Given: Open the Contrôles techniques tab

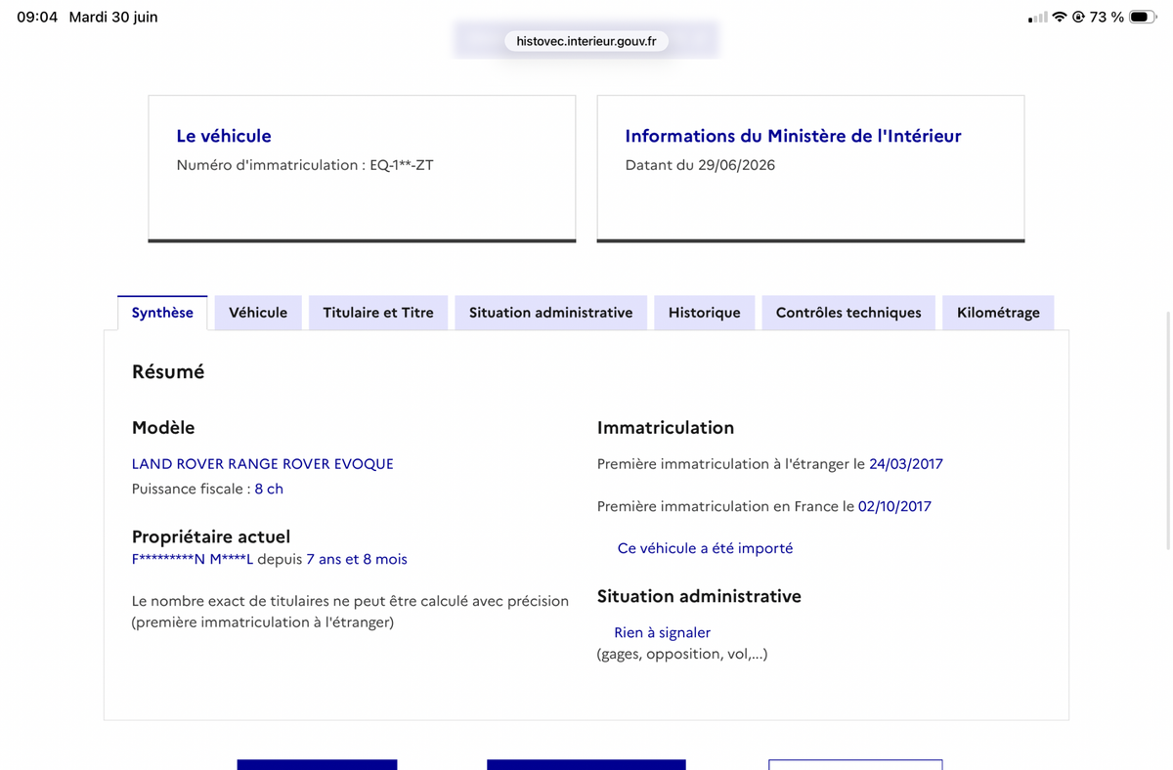Looking at the screenshot, I should [x=848, y=313].
